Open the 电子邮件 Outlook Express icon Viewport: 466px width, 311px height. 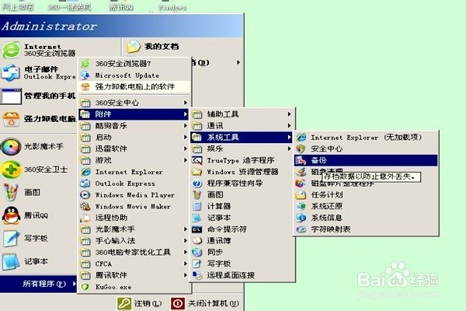coord(11,72)
